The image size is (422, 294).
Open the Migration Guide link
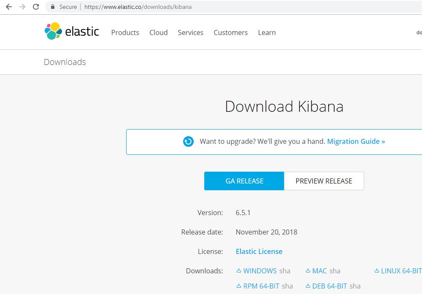[356, 141]
